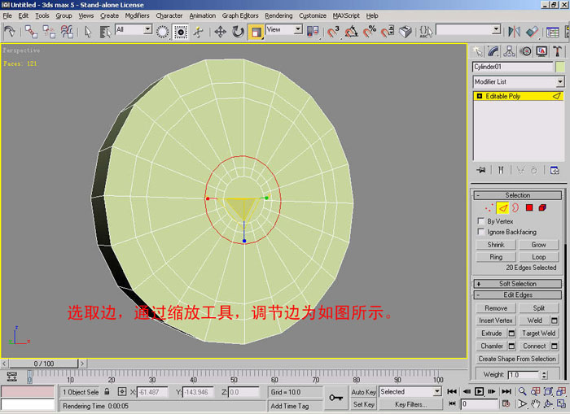
Task: Open the Graph Editors menu
Action: click(x=240, y=15)
